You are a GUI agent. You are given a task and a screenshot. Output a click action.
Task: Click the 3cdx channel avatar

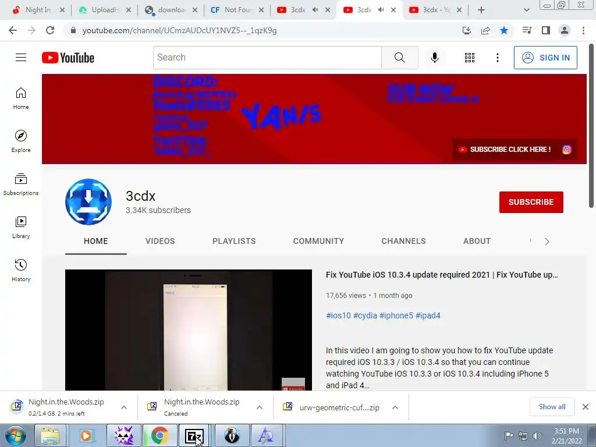[88, 202]
